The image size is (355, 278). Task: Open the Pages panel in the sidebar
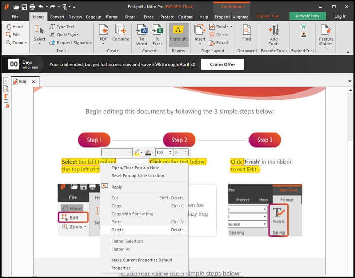(6, 81)
